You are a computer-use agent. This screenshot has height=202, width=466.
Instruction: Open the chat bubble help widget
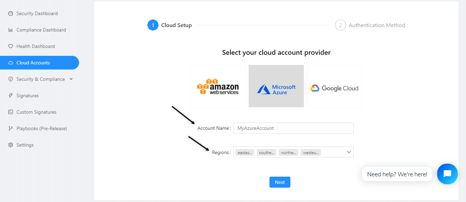pyautogui.click(x=447, y=174)
